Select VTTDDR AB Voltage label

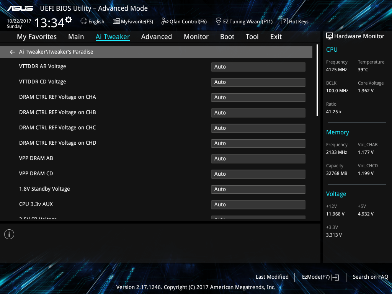42,67
